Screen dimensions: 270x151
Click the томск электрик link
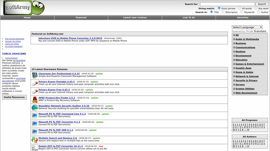(14, 53)
